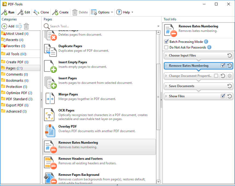The height and width of the screenshot is (186, 235).
Task: Reset the Show Files step
Action: click(229, 96)
